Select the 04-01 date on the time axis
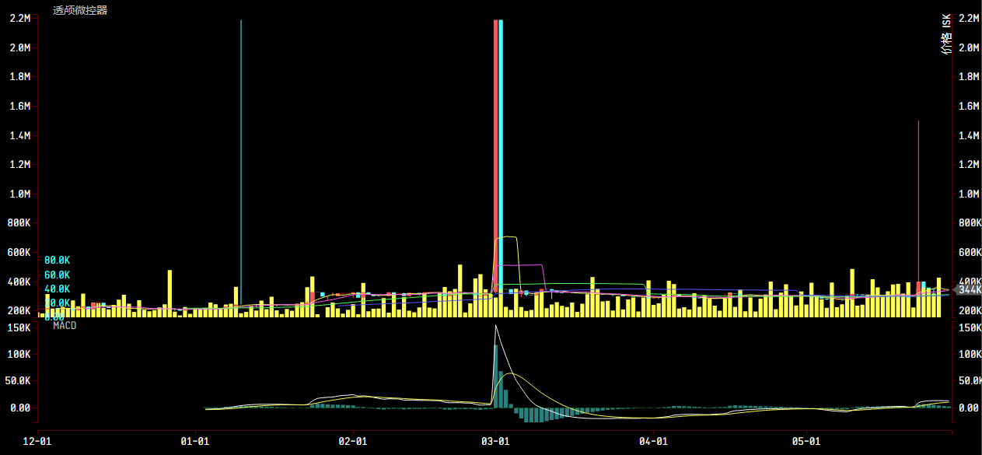 click(x=653, y=442)
